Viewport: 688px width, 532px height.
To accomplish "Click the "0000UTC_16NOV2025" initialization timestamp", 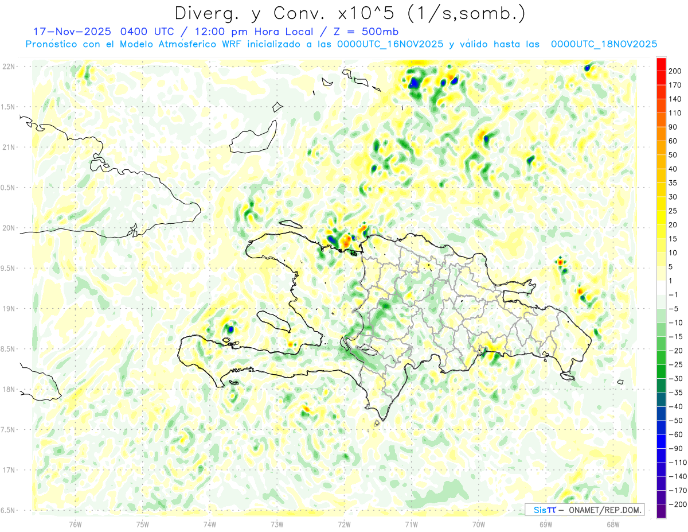I will pyautogui.click(x=390, y=44).
